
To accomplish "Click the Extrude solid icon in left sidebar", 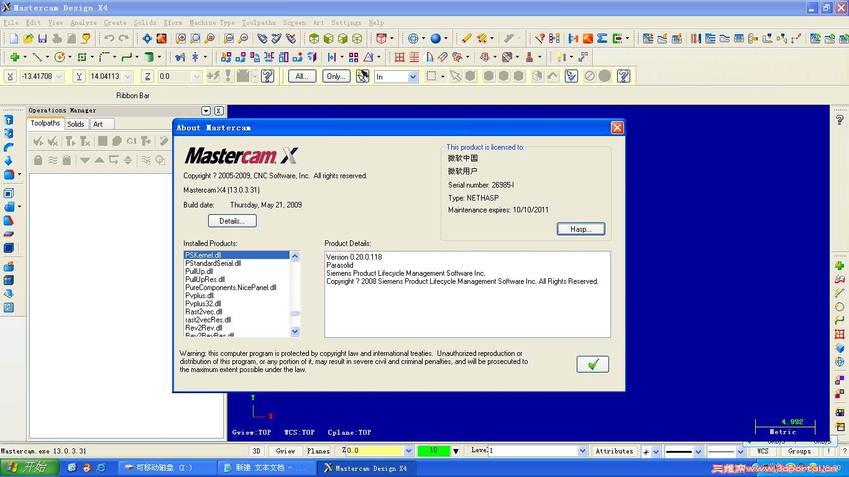I will pyautogui.click(x=9, y=120).
